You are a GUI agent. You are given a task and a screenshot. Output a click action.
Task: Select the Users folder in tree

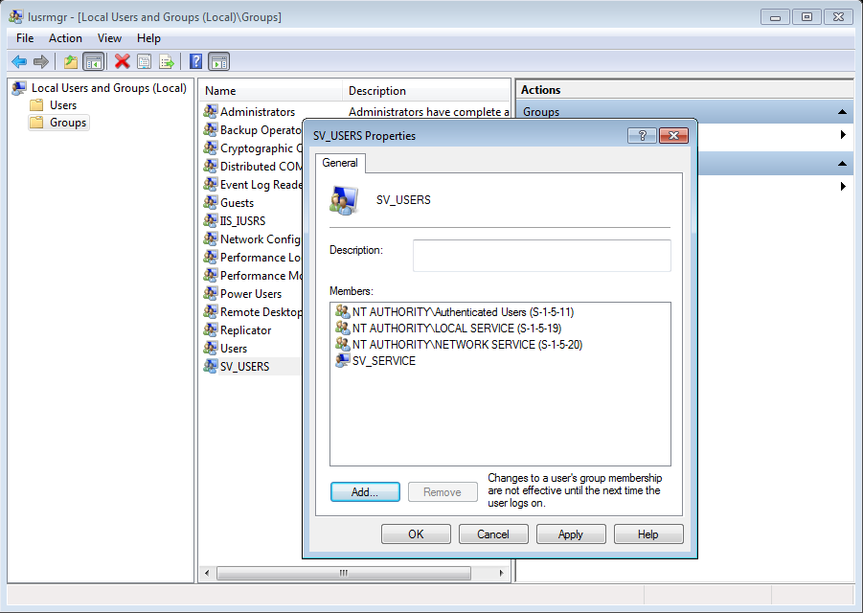coord(63,105)
